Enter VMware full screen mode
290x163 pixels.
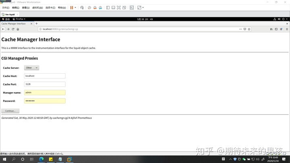[x=119, y=8]
